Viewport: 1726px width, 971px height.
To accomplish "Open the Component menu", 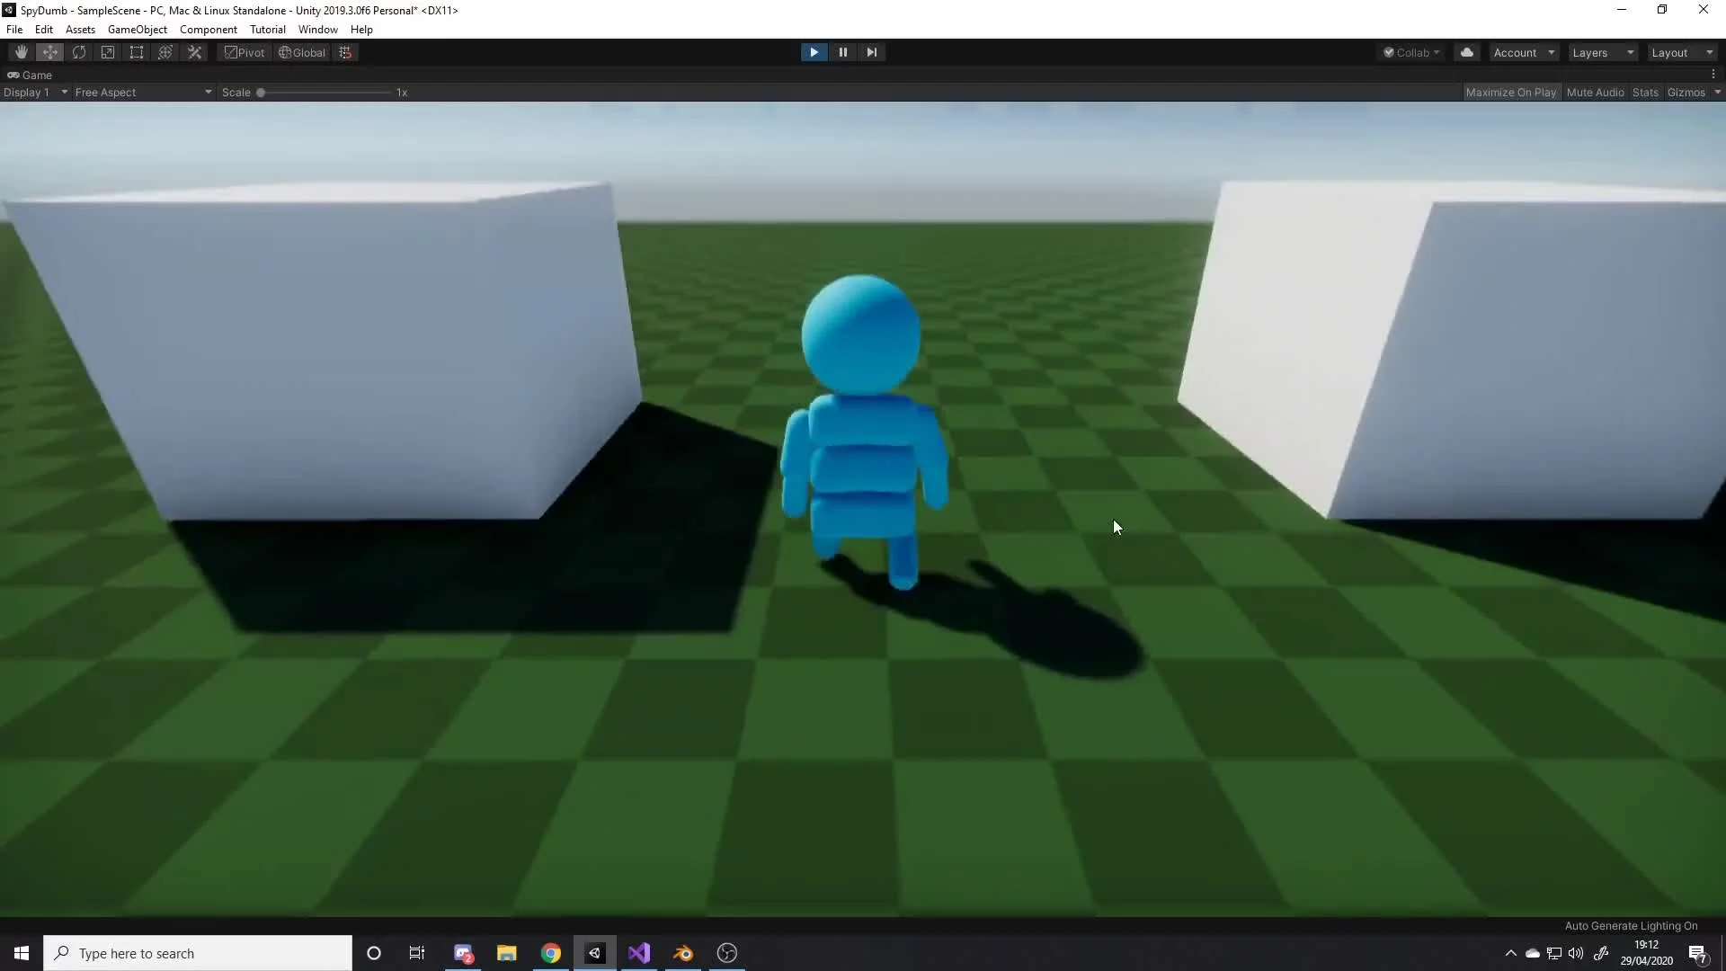I will pyautogui.click(x=208, y=30).
